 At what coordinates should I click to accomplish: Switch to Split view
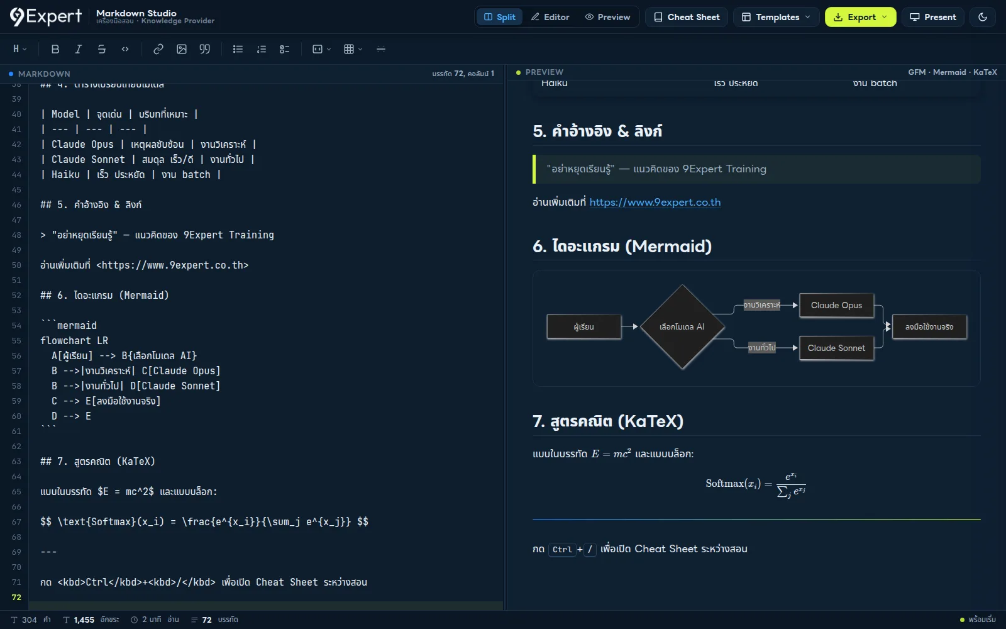point(500,17)
